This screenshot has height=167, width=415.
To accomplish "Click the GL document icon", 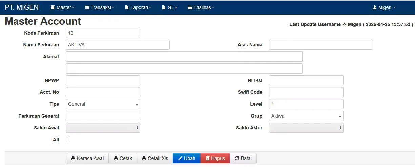I will point(164,7).
